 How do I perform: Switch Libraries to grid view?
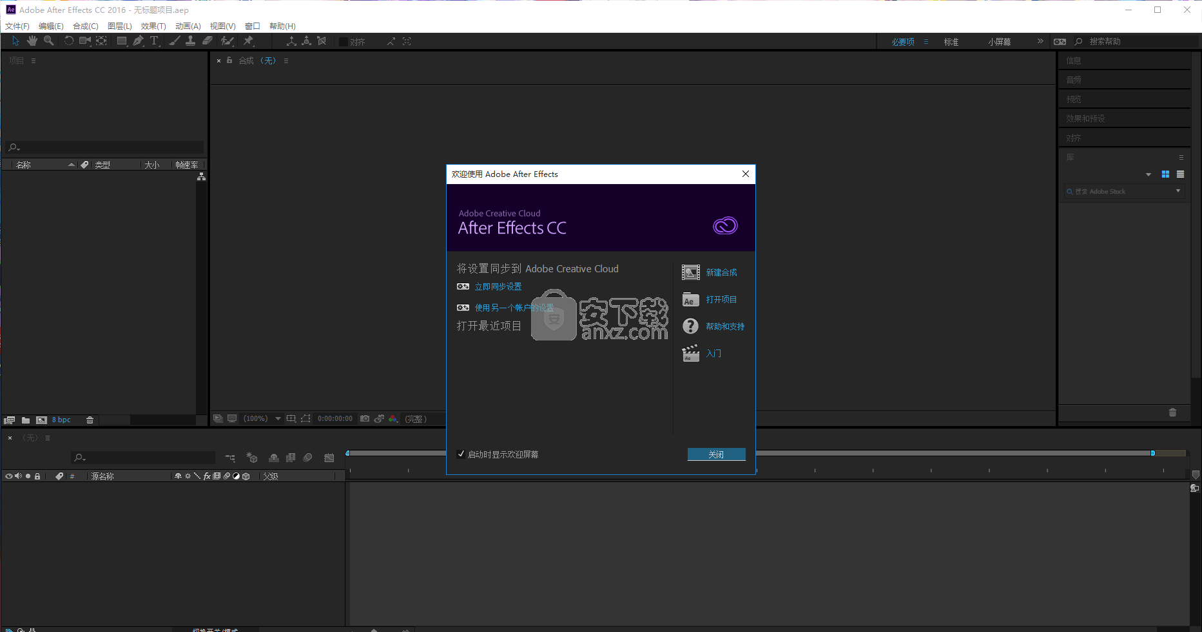[1165, 174]
